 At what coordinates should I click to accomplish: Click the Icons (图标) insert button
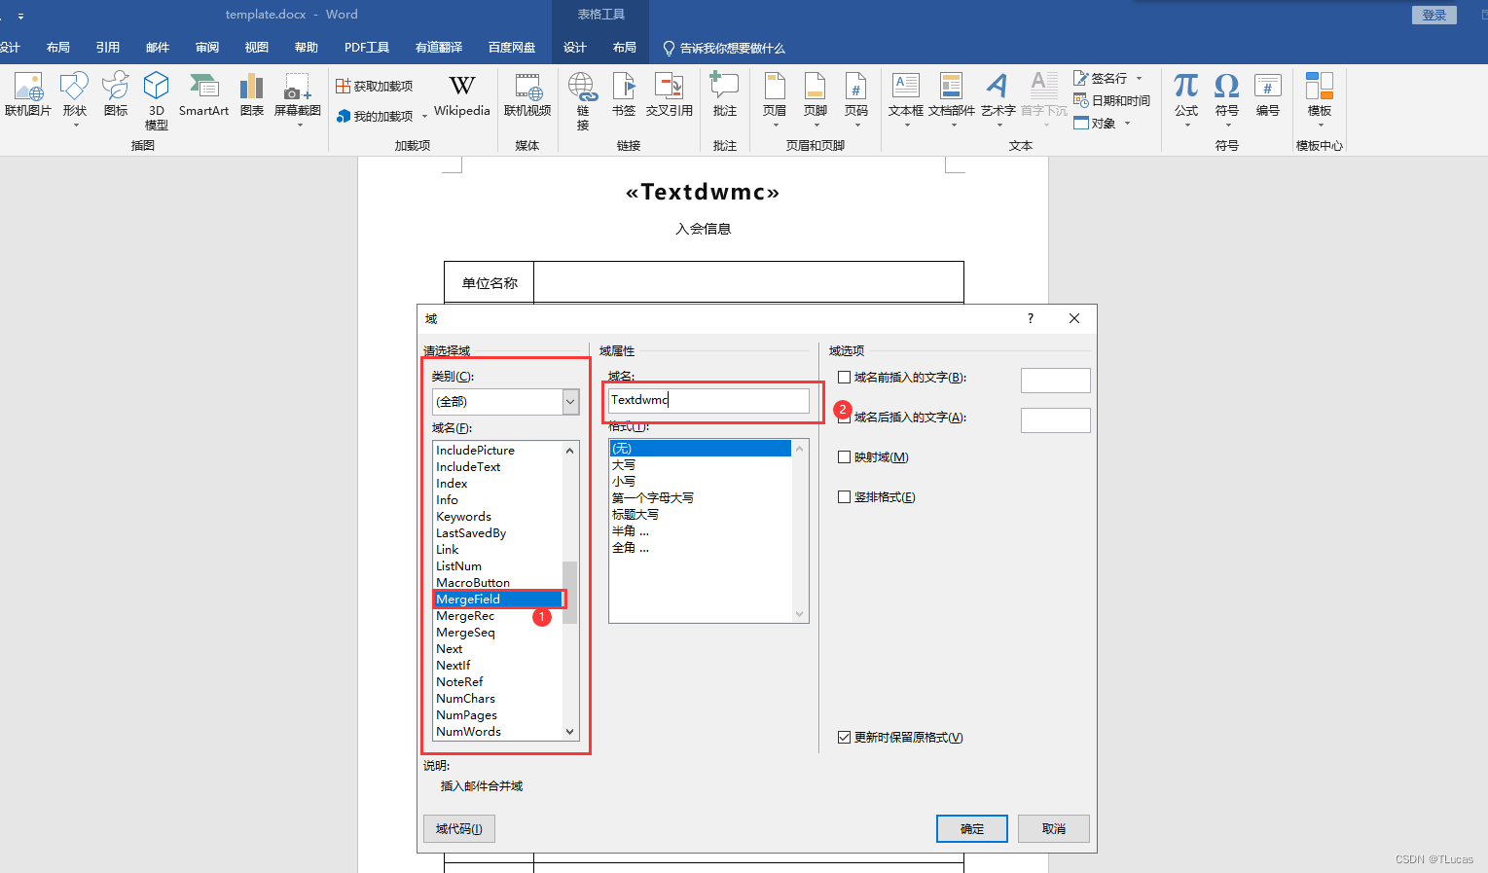116,94
